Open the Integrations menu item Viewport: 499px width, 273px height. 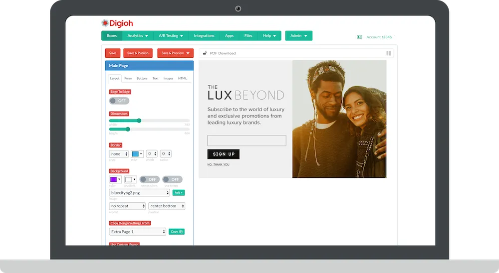204,35
